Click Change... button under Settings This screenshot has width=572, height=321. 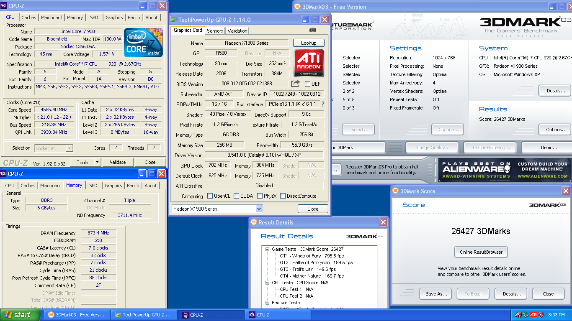[x=448, y=130]
